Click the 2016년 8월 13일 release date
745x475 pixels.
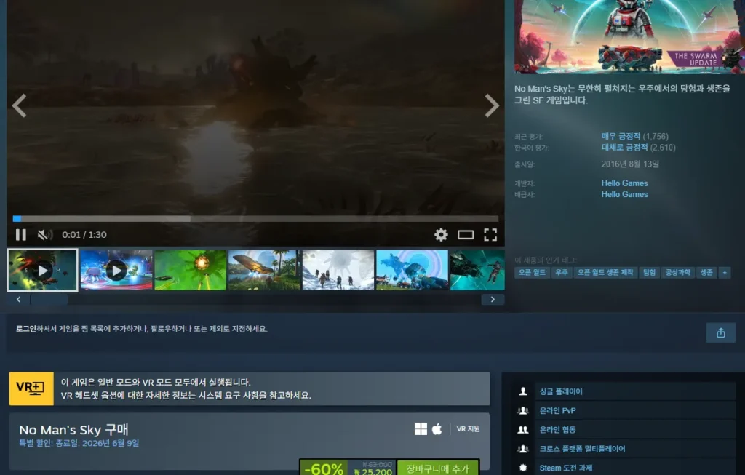[630, 164]
